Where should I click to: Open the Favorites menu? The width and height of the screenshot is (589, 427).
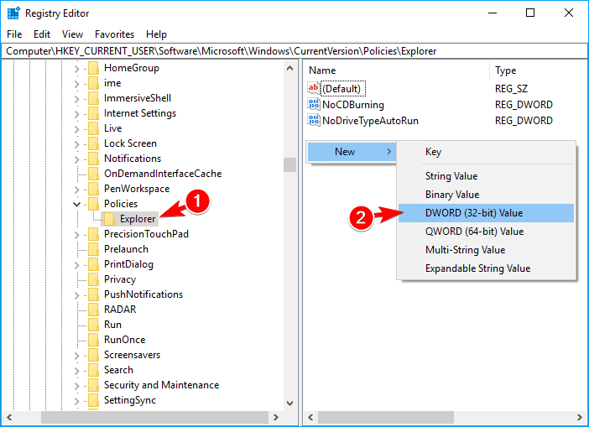point(115,34)
